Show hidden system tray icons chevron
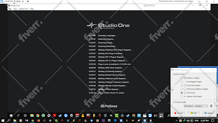The height and width of the screenshot is (123, 218). tap(177, 121)
